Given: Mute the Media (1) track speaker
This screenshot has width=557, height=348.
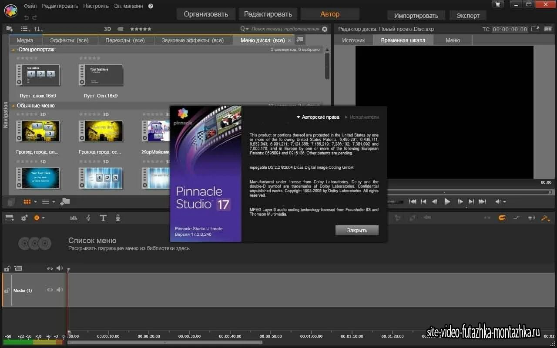Looking at the screenshot, I should tap(60, 290).
